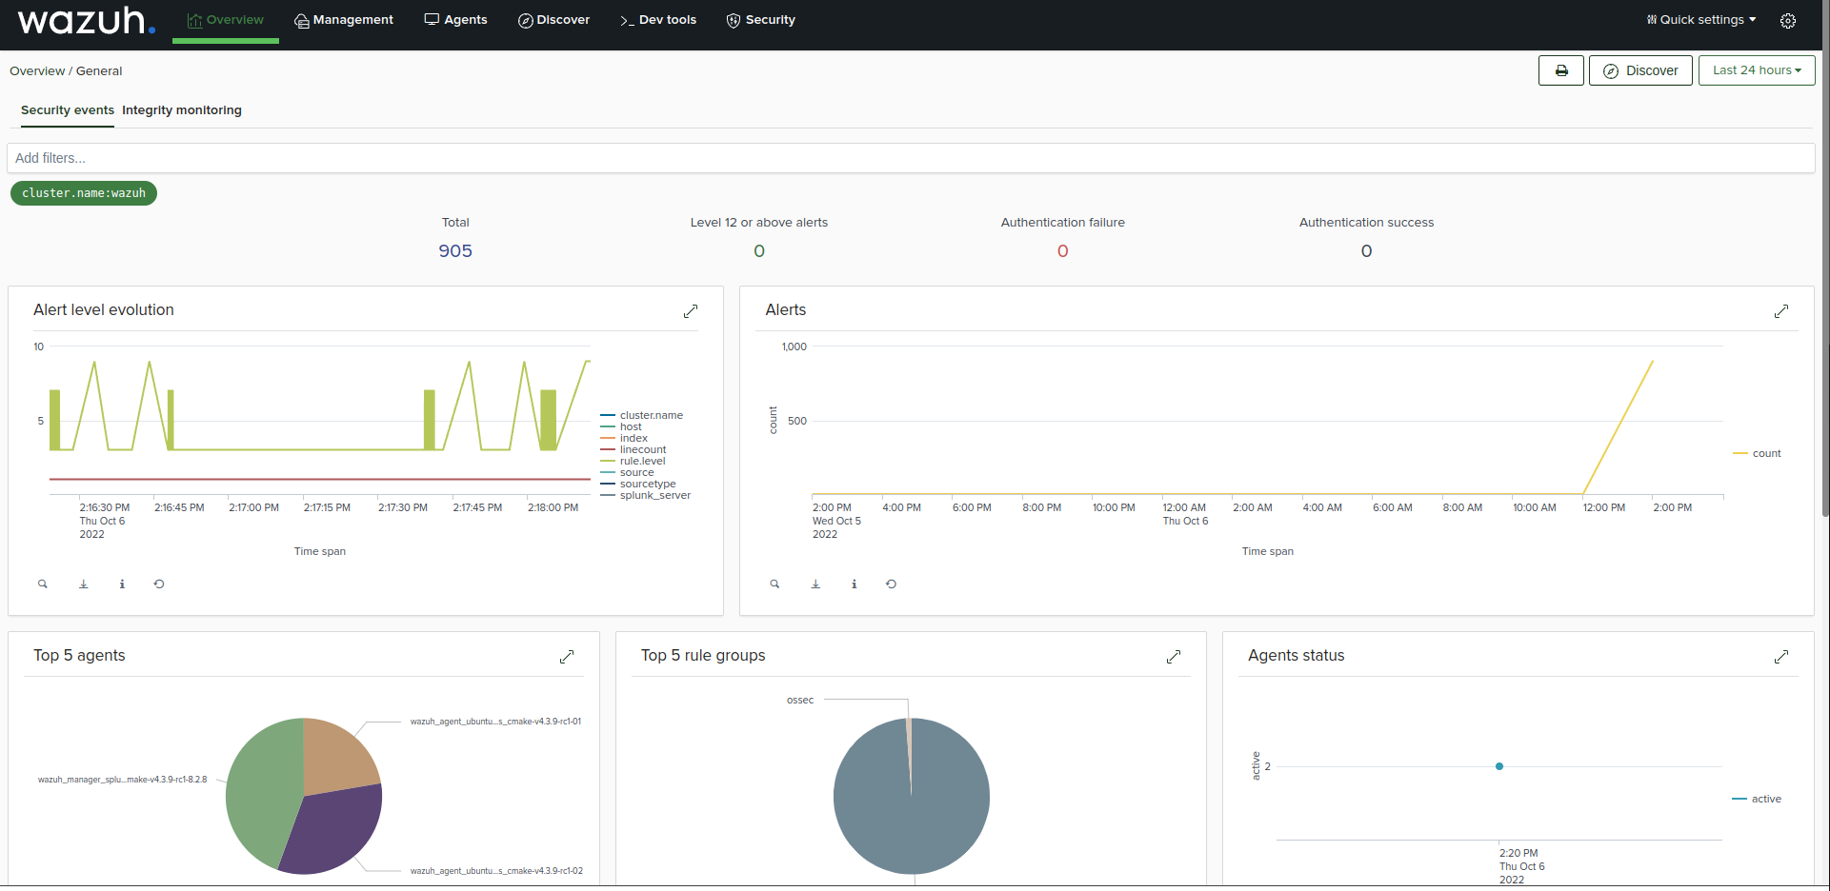Download Alert level evolution chart data
The image size is (1830, 891).
pos(84,584)
